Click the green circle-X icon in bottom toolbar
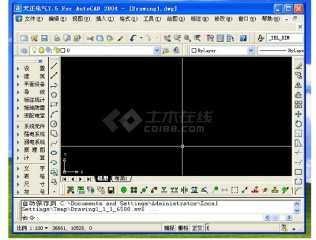 point(124,190)
